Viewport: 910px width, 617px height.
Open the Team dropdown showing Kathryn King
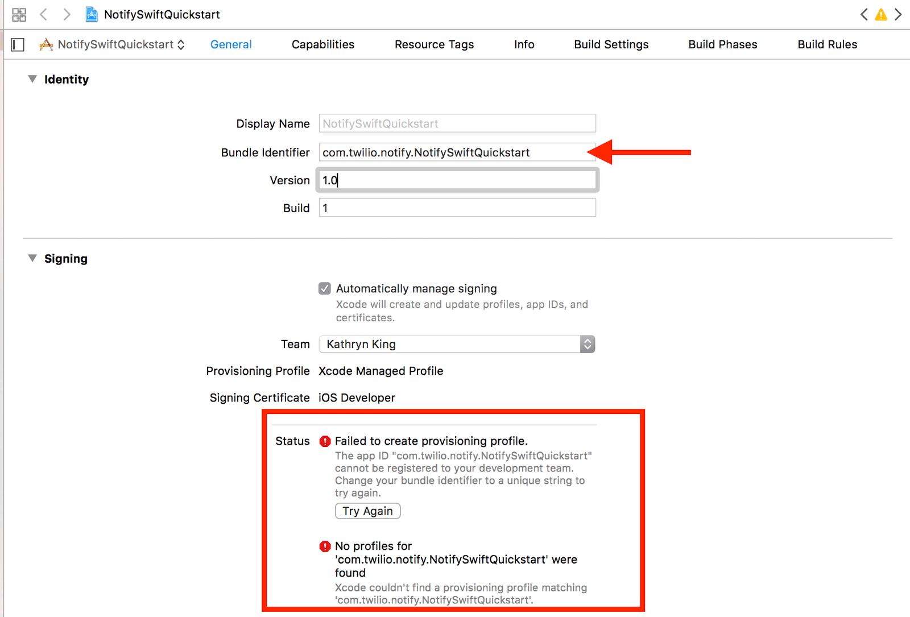point(587,344)
